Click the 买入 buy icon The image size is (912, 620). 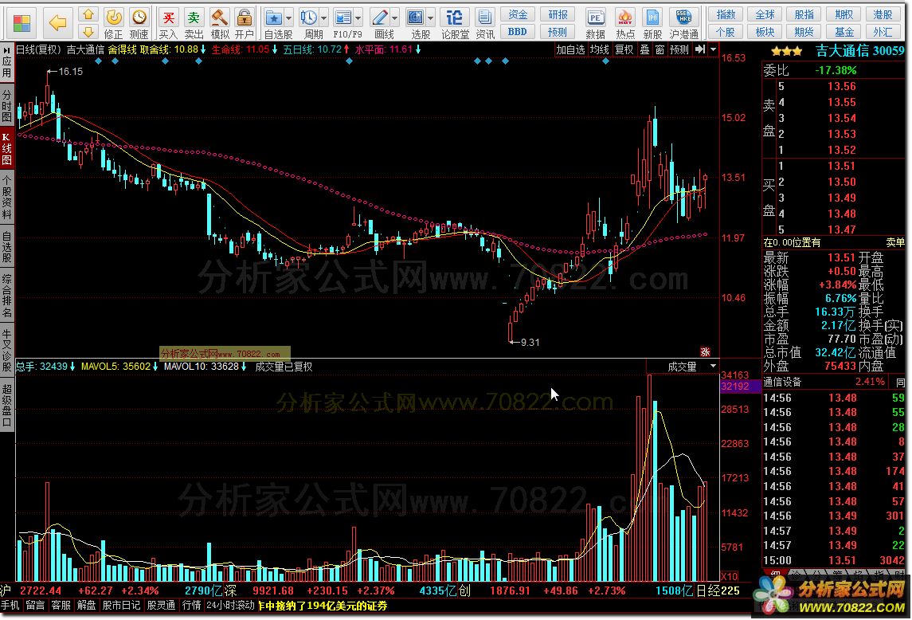click(x=168, y=24)
